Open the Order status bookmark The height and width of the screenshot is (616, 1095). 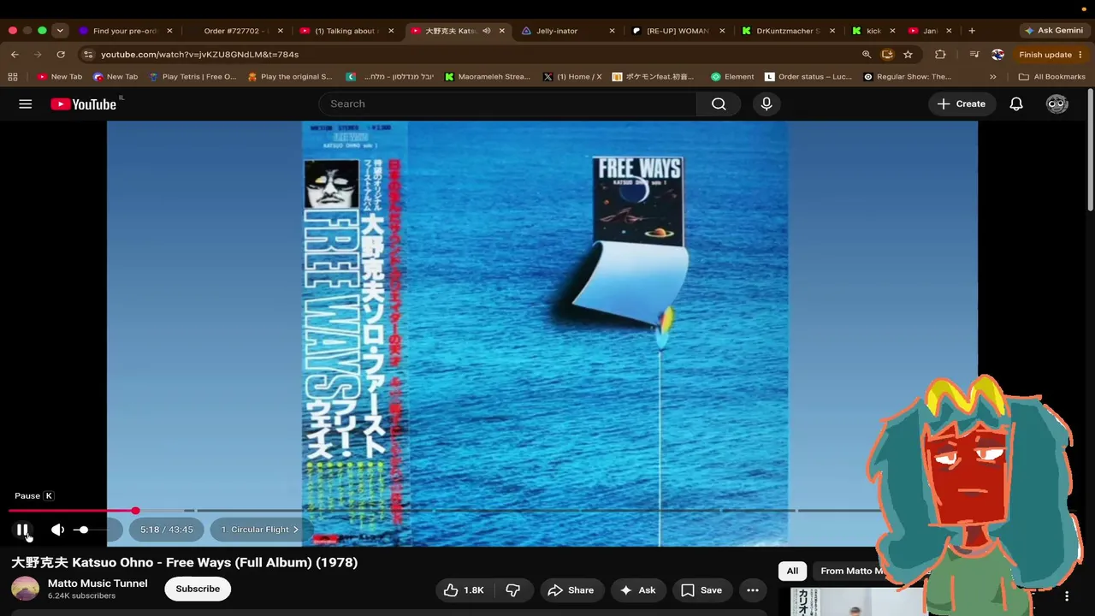click(x=808, y=76)
